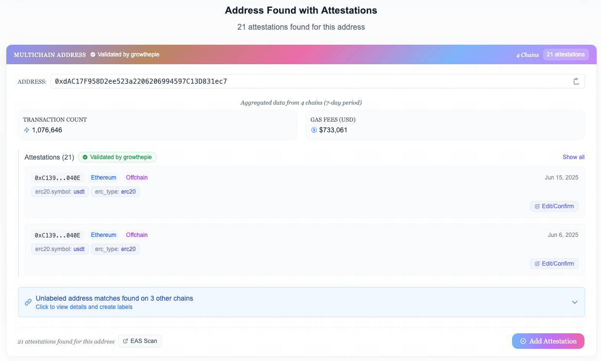Expand the unlabeled address matches chevron
This screenshot has width=601, height=361.
tap(575, 302)
